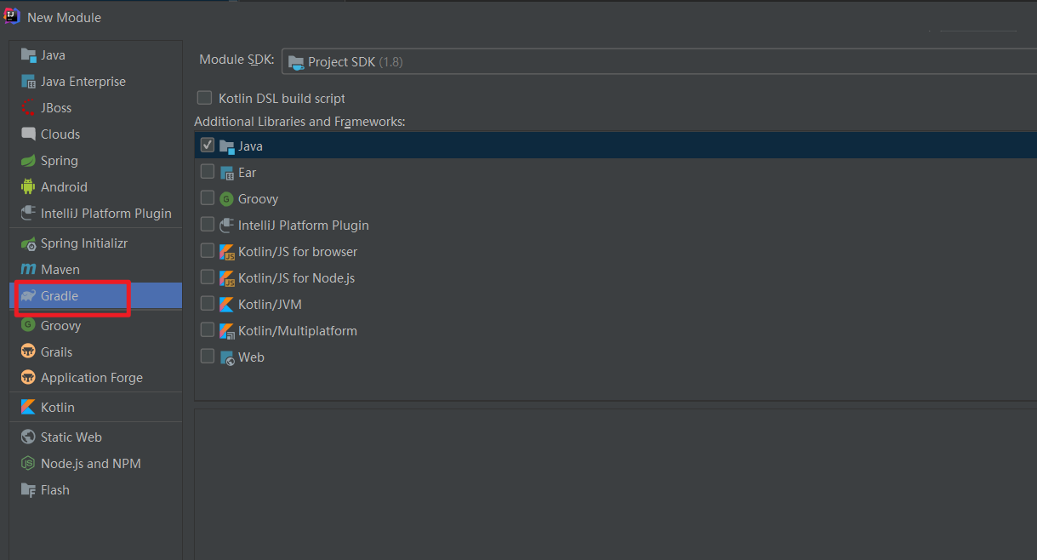The height and width of the screenshot is (560, 1037).
Task: Click the IntelliJ Platform Plugin sidebar icon
Action: coord(28,214)
